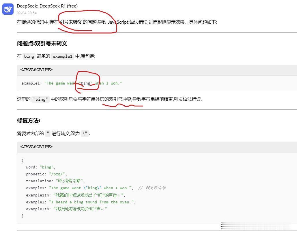Click the DeepSeek whale avatar icon
Image resolution: width=297 pixels, height=236 pixels.
click(x=8, y=9)
